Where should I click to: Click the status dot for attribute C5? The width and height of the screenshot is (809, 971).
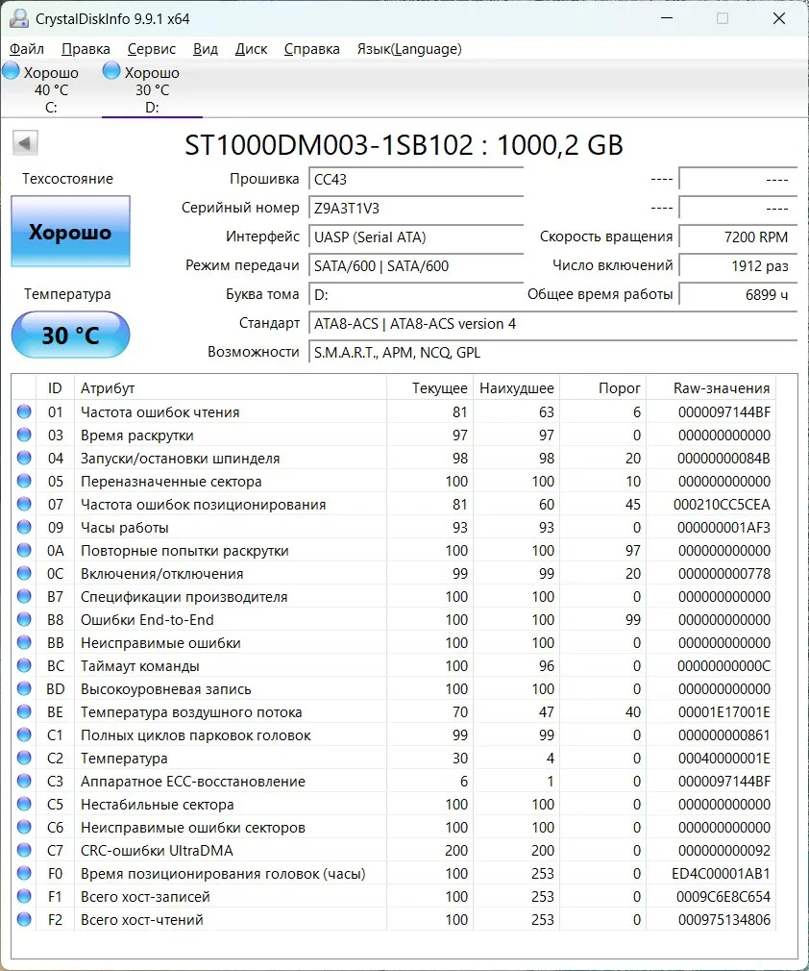click(24, 804)
